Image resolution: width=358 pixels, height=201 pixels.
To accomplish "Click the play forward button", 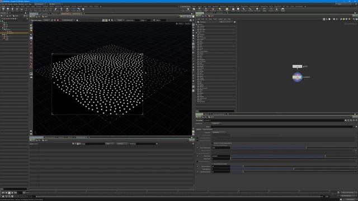I will (12, 193).
